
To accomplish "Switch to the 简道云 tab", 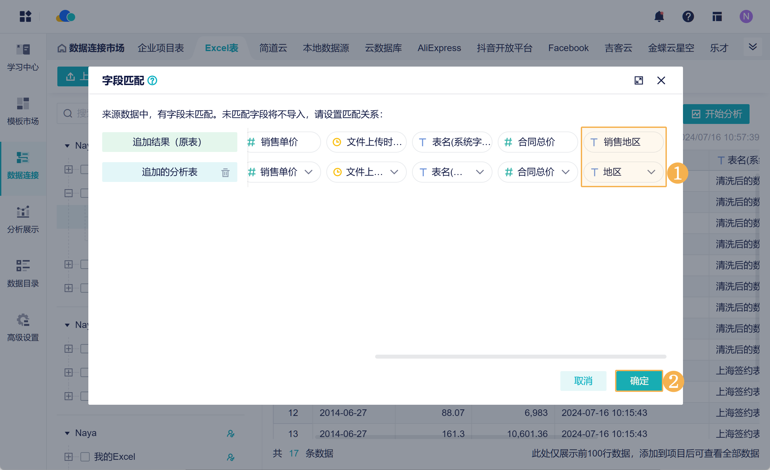I will [273, 48].
